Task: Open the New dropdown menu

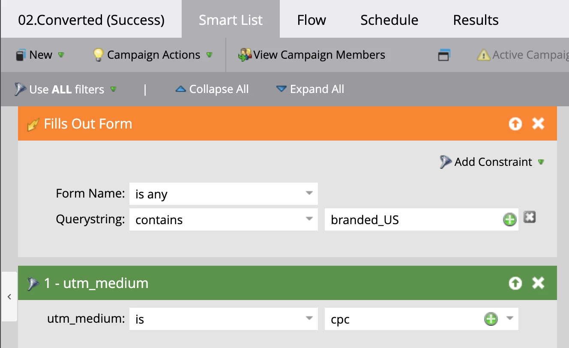Action: tap(40, 55)
